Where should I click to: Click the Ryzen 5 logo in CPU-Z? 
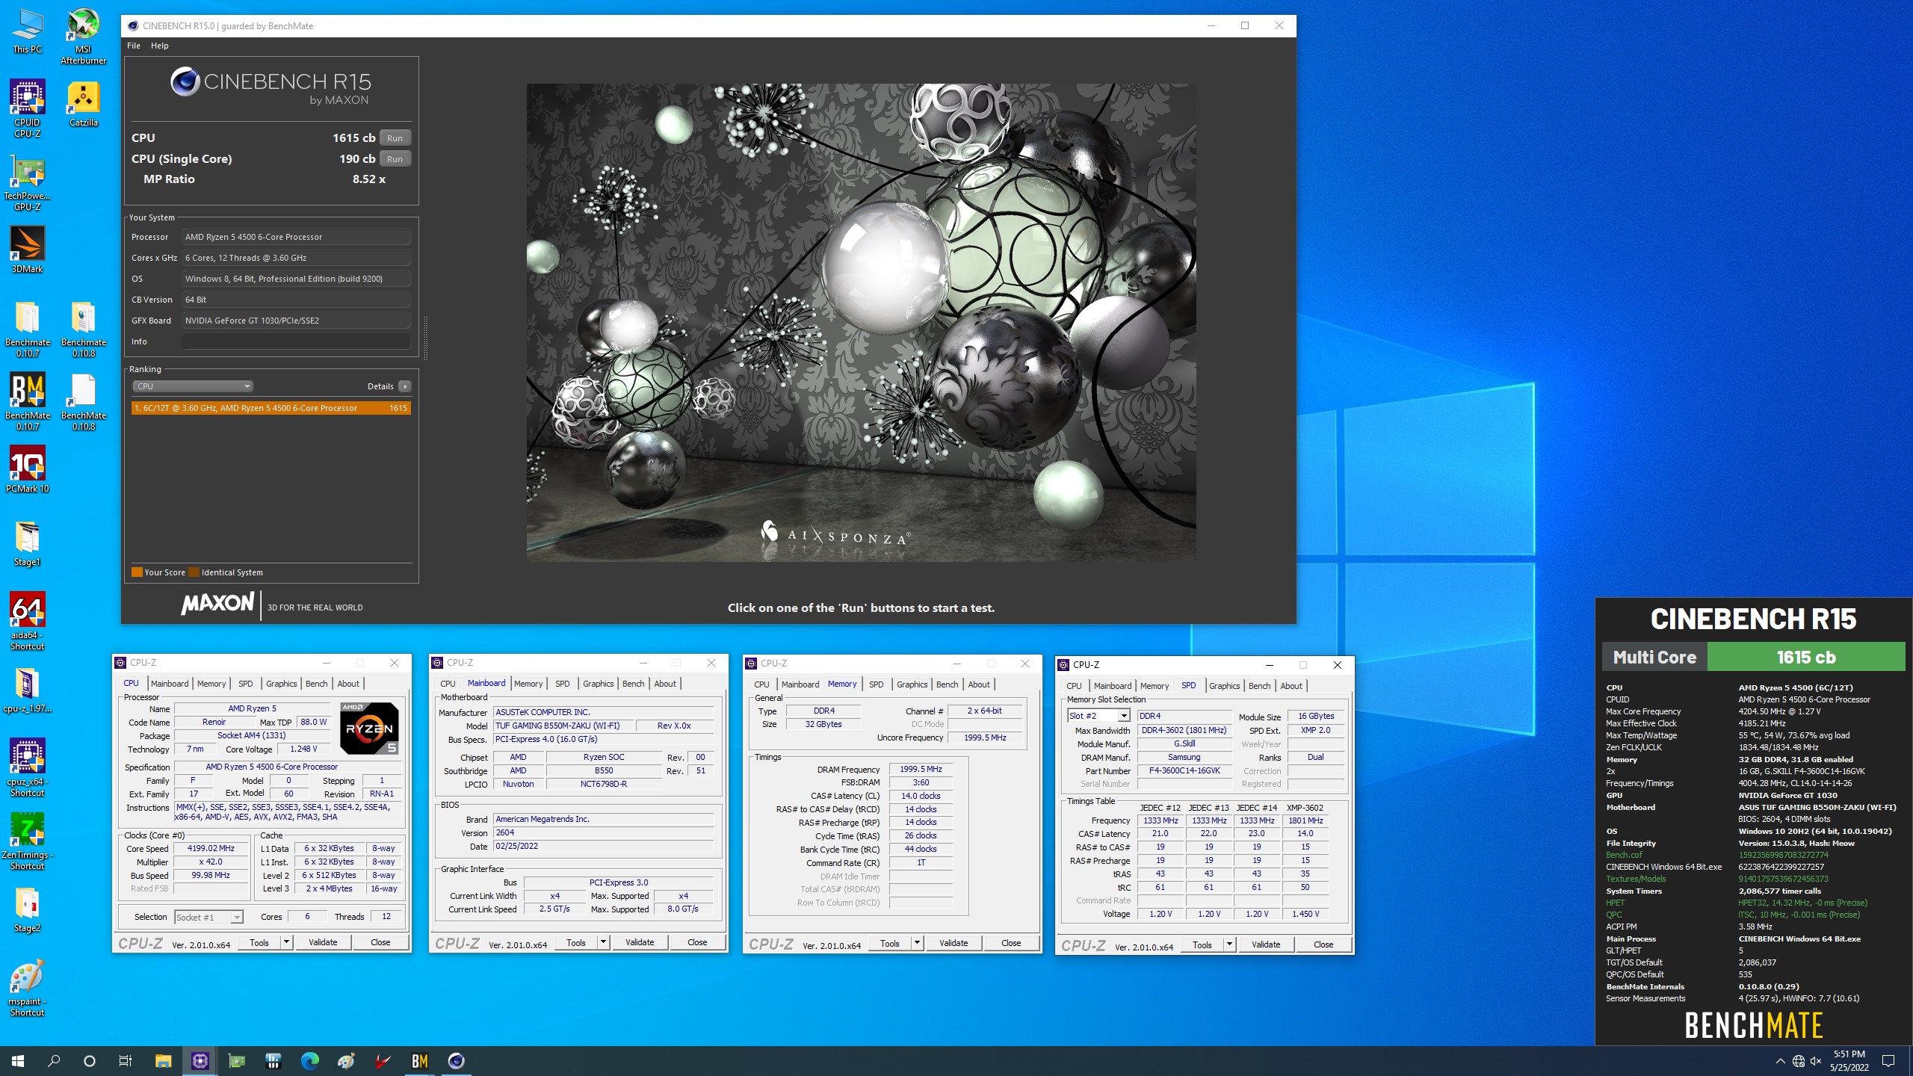(369, 728)
